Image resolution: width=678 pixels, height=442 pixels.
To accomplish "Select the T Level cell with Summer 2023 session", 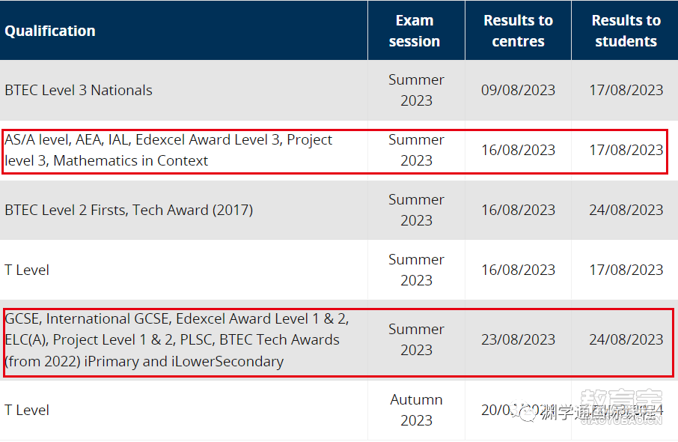I will (27, 270).
